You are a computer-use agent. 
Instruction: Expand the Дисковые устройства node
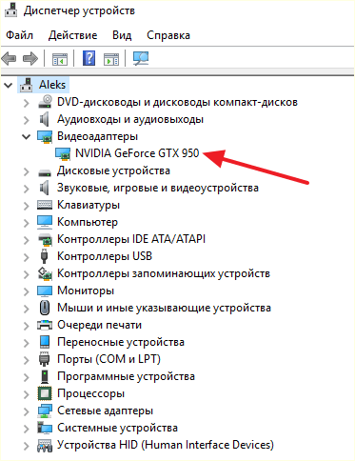(x=27, y=171)
